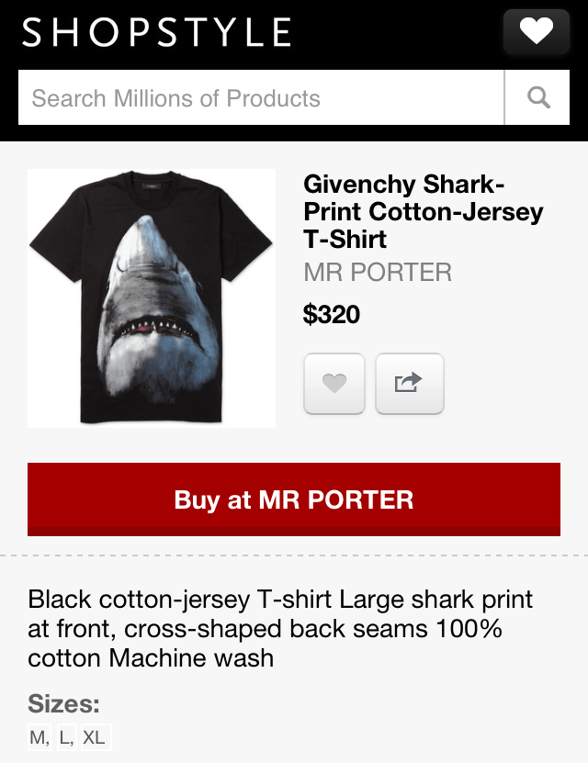Click the "cotton Machine wash" description text
Image resolution: width=588 pixels, height=763 pixels.
[151, 657]
